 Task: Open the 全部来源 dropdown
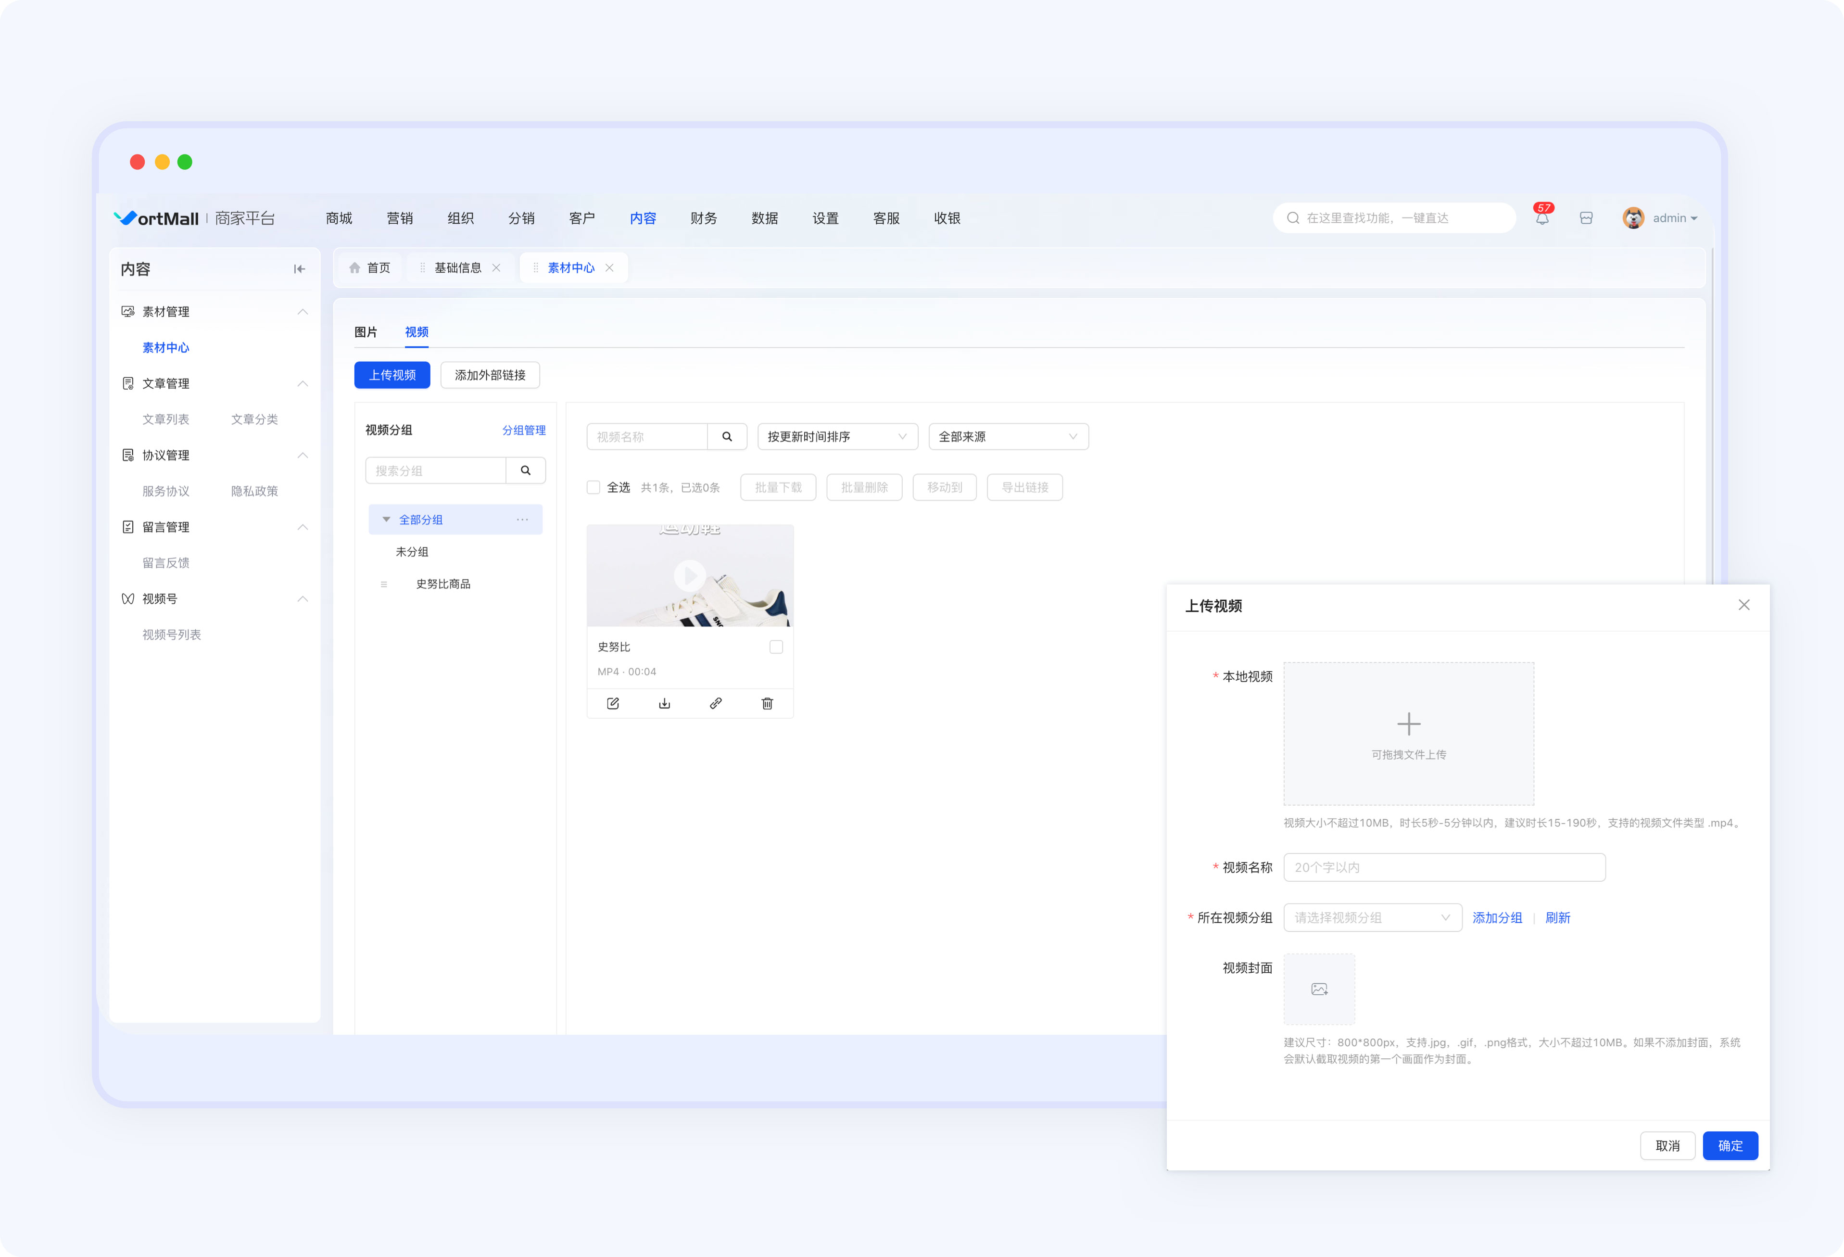click(x=1009, y=436)
